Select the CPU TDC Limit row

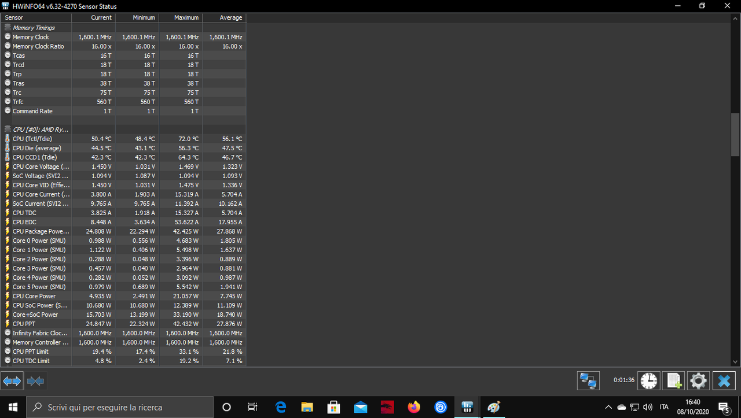(x=123, y=361)
